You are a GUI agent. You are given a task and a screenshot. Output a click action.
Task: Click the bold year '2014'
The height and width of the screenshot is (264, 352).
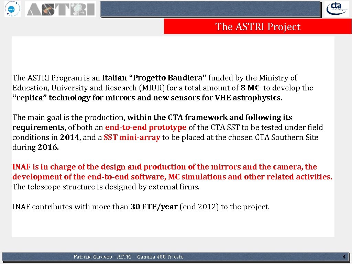pyautogui.click(x=69, y=137)
